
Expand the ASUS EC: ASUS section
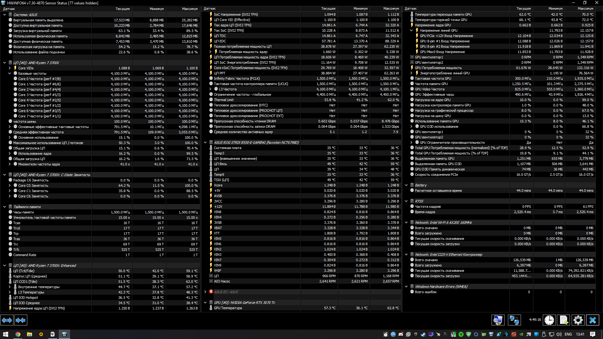pos(205,292)
